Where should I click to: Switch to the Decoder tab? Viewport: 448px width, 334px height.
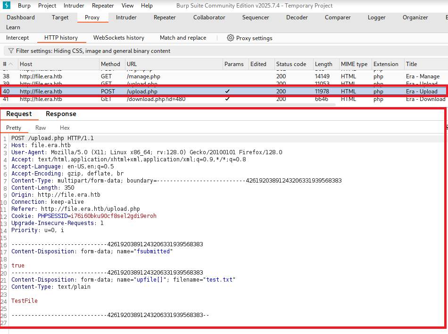tap(298, 17)
